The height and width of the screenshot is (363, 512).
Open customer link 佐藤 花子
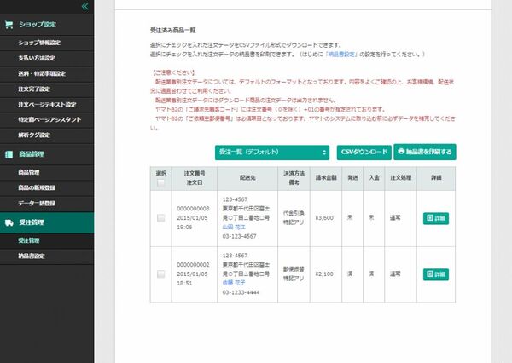coord(234,283)
